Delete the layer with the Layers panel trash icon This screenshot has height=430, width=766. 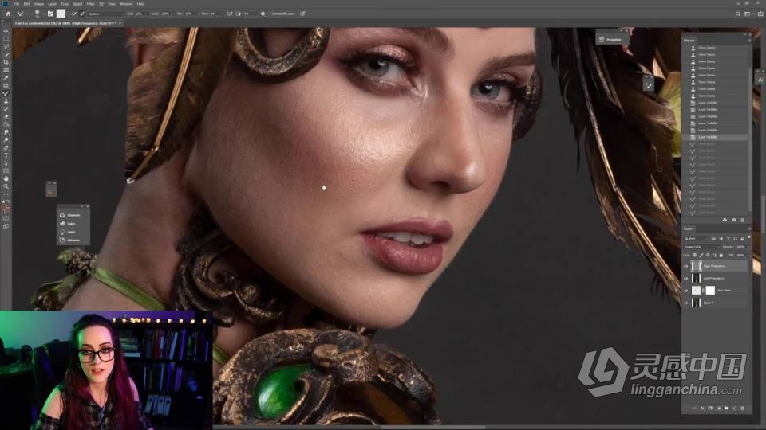743,408
